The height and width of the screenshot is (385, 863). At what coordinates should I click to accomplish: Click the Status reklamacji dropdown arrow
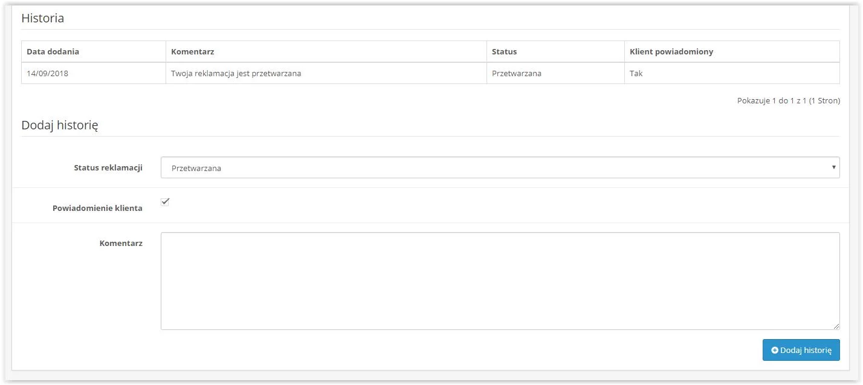833,167
